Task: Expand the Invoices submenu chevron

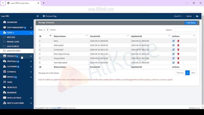Action: click(x=31, y=77)
